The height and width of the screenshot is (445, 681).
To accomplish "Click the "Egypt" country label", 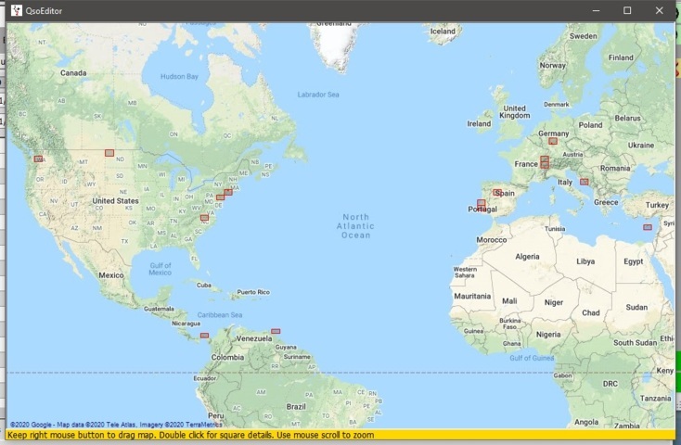I will [634, 261].
